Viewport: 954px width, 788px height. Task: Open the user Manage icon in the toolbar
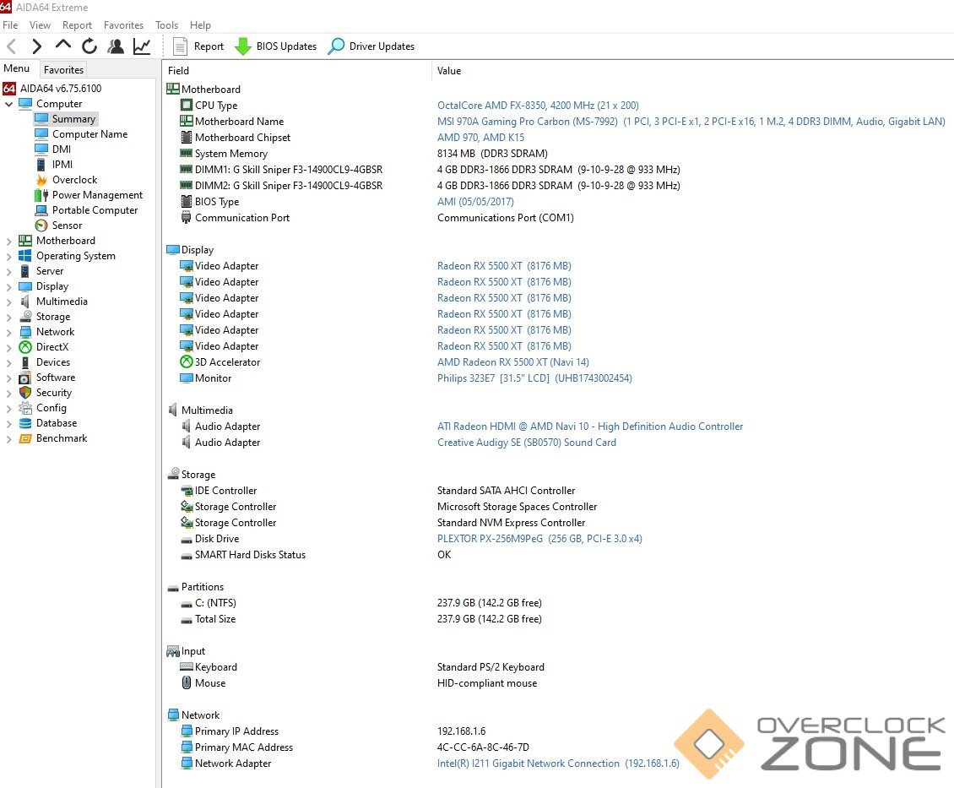[x=116, y=46]
